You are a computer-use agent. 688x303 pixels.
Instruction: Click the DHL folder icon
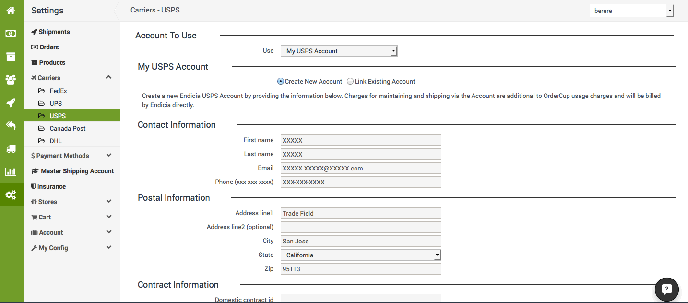(41, 141)
